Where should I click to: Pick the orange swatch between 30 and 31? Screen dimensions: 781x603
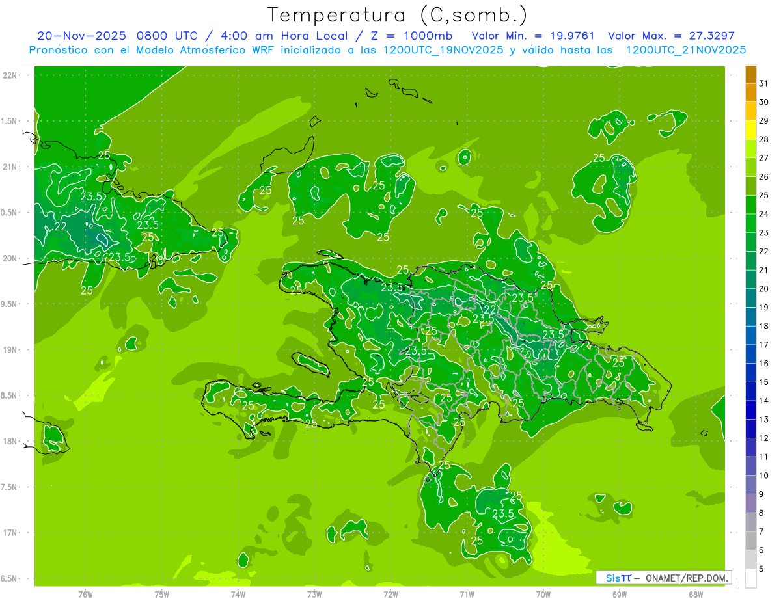click(x=750, y=93)
